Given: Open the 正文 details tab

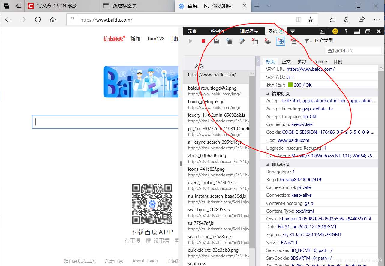Looking at the screenshot, I should coord(286,61).
